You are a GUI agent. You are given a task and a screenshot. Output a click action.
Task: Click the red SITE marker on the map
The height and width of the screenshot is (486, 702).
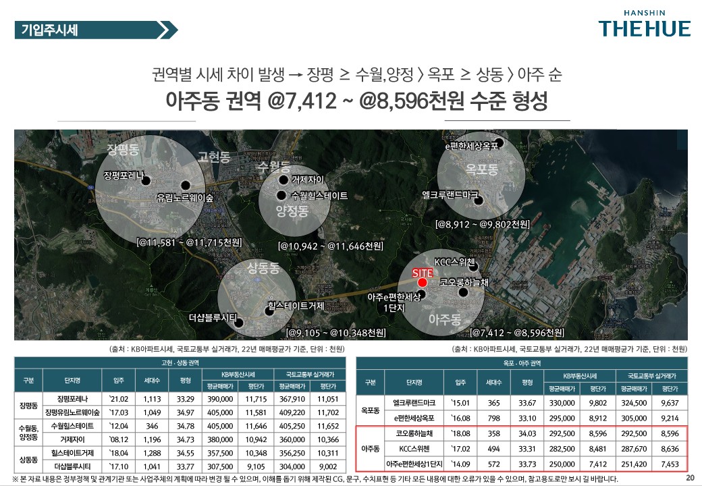tap(423, 282)
